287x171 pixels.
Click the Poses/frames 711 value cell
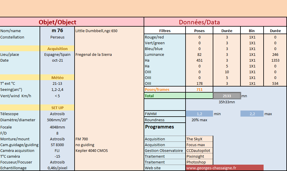(x=199, y=89)
